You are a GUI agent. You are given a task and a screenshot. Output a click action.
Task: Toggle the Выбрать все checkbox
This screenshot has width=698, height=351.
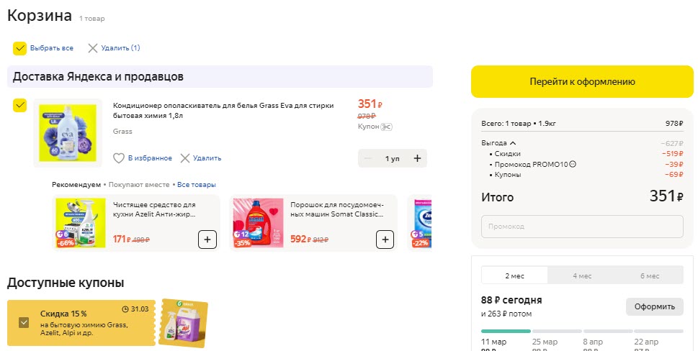coord(19,48)
